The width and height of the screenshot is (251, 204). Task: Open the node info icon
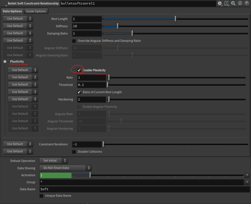(x=240, y=3)
